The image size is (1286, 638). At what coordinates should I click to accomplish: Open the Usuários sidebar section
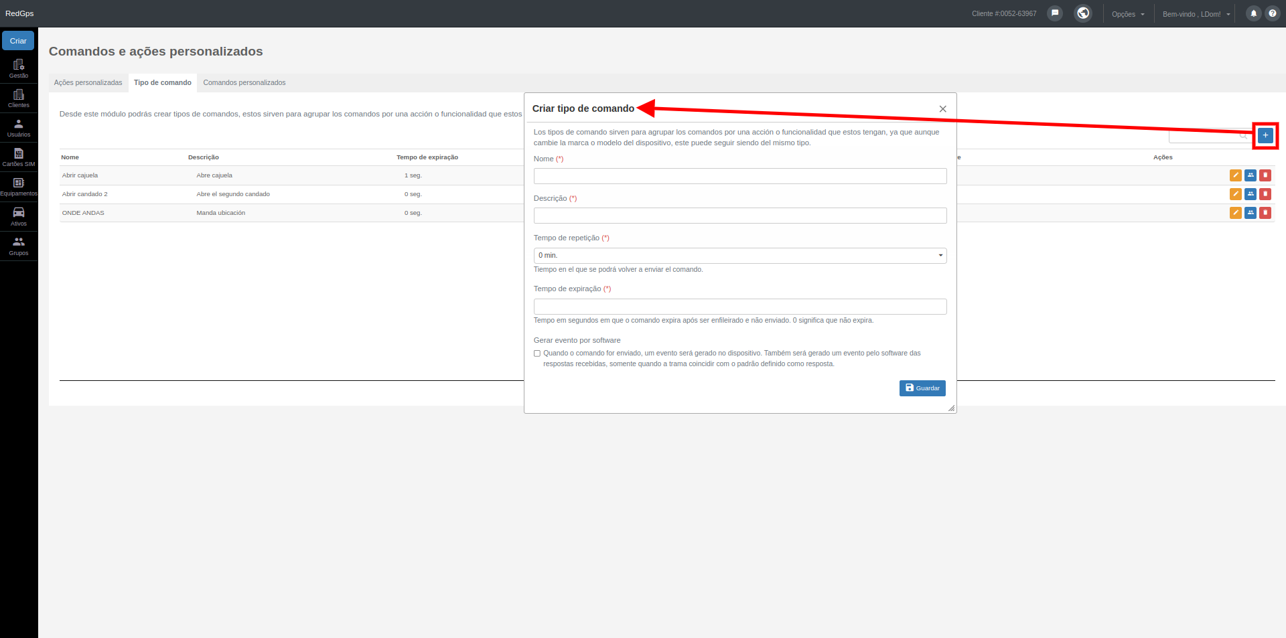point(19,128)
